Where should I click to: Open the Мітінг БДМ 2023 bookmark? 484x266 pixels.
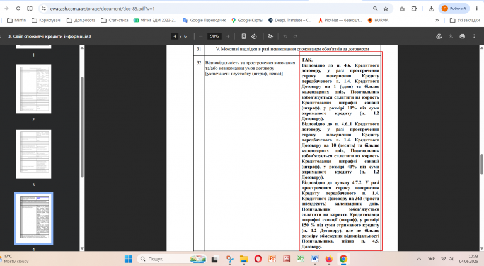155,20
